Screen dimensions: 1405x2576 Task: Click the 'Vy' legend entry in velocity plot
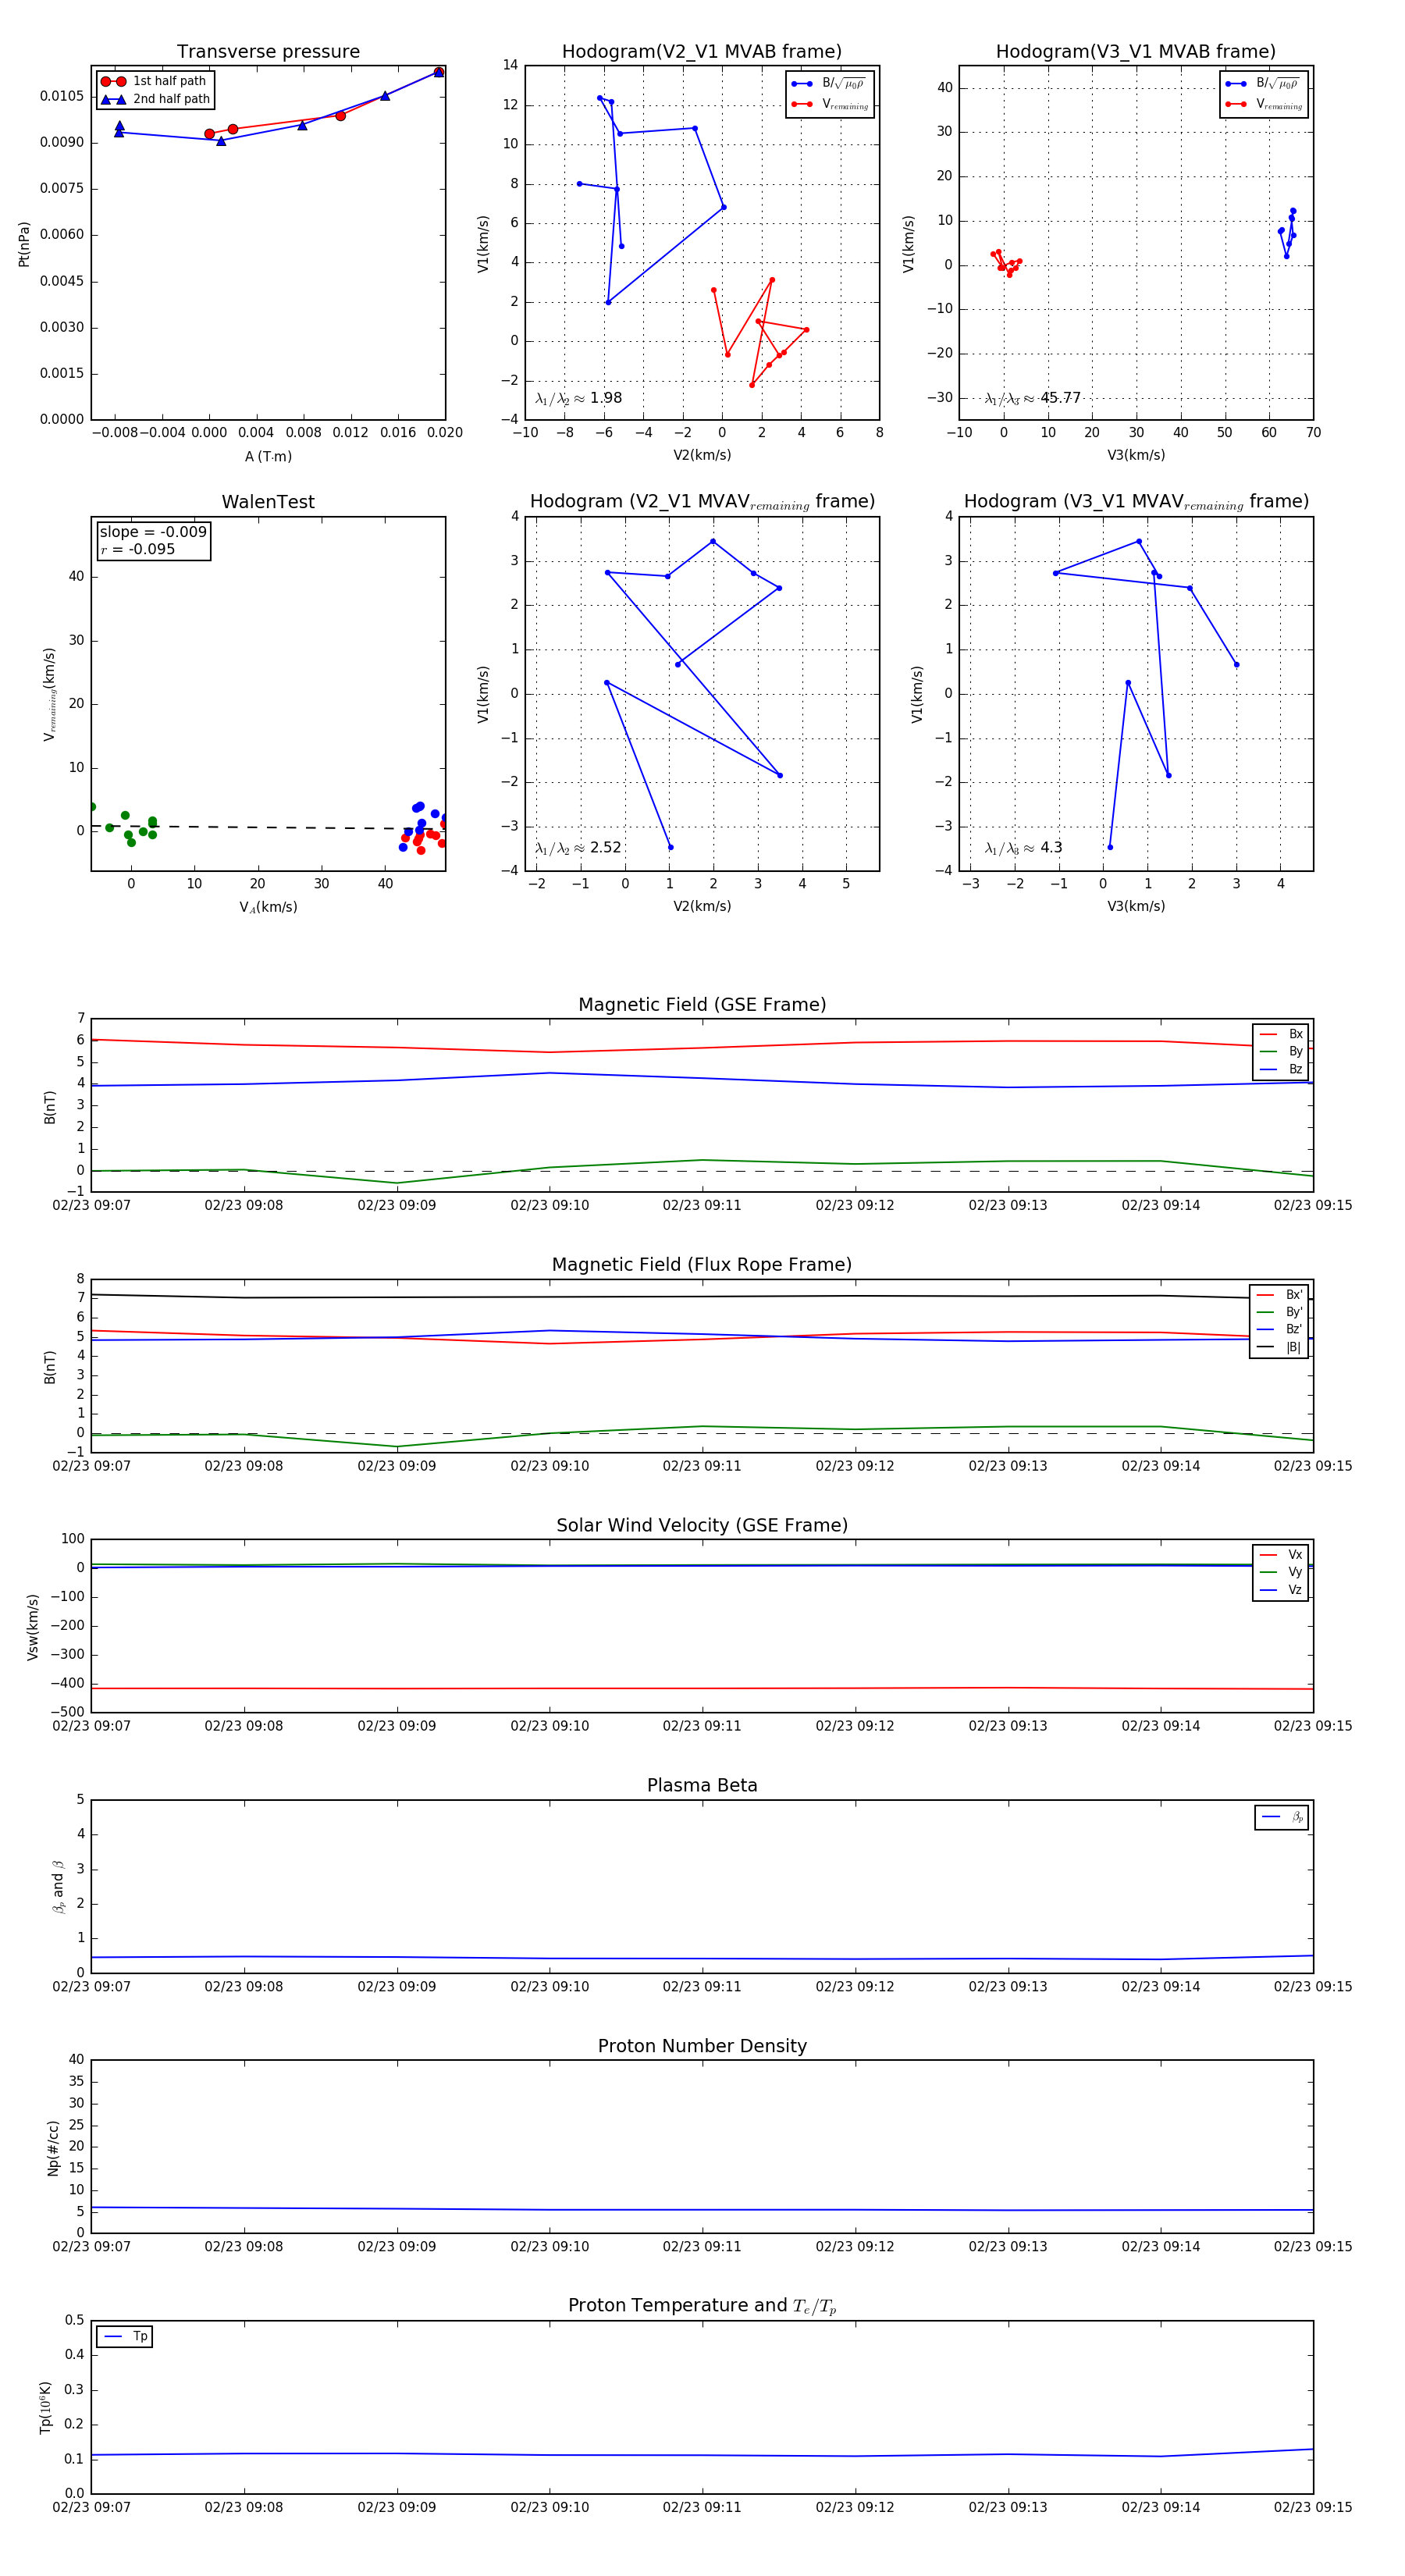(x=1281, y=1572)
